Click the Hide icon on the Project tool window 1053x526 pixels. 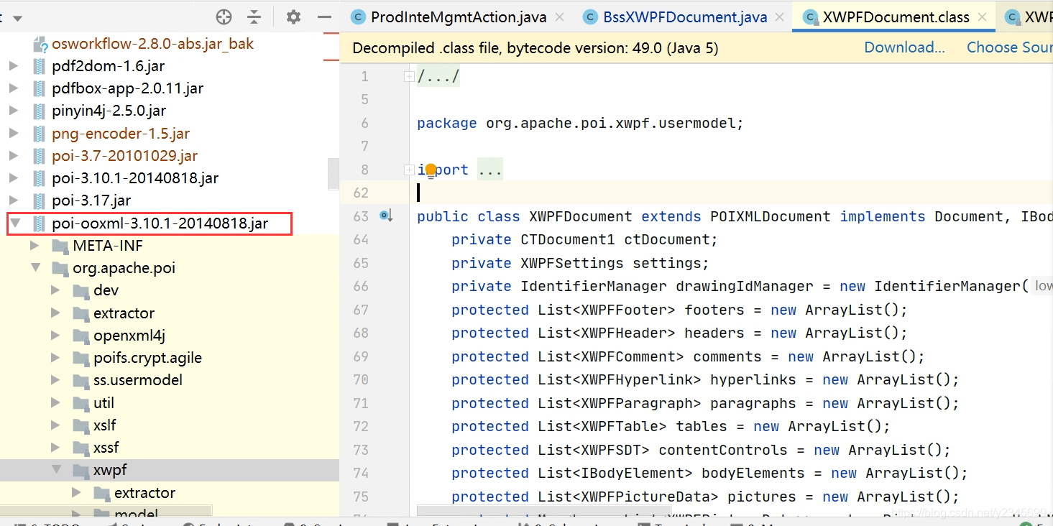(324, 16)
